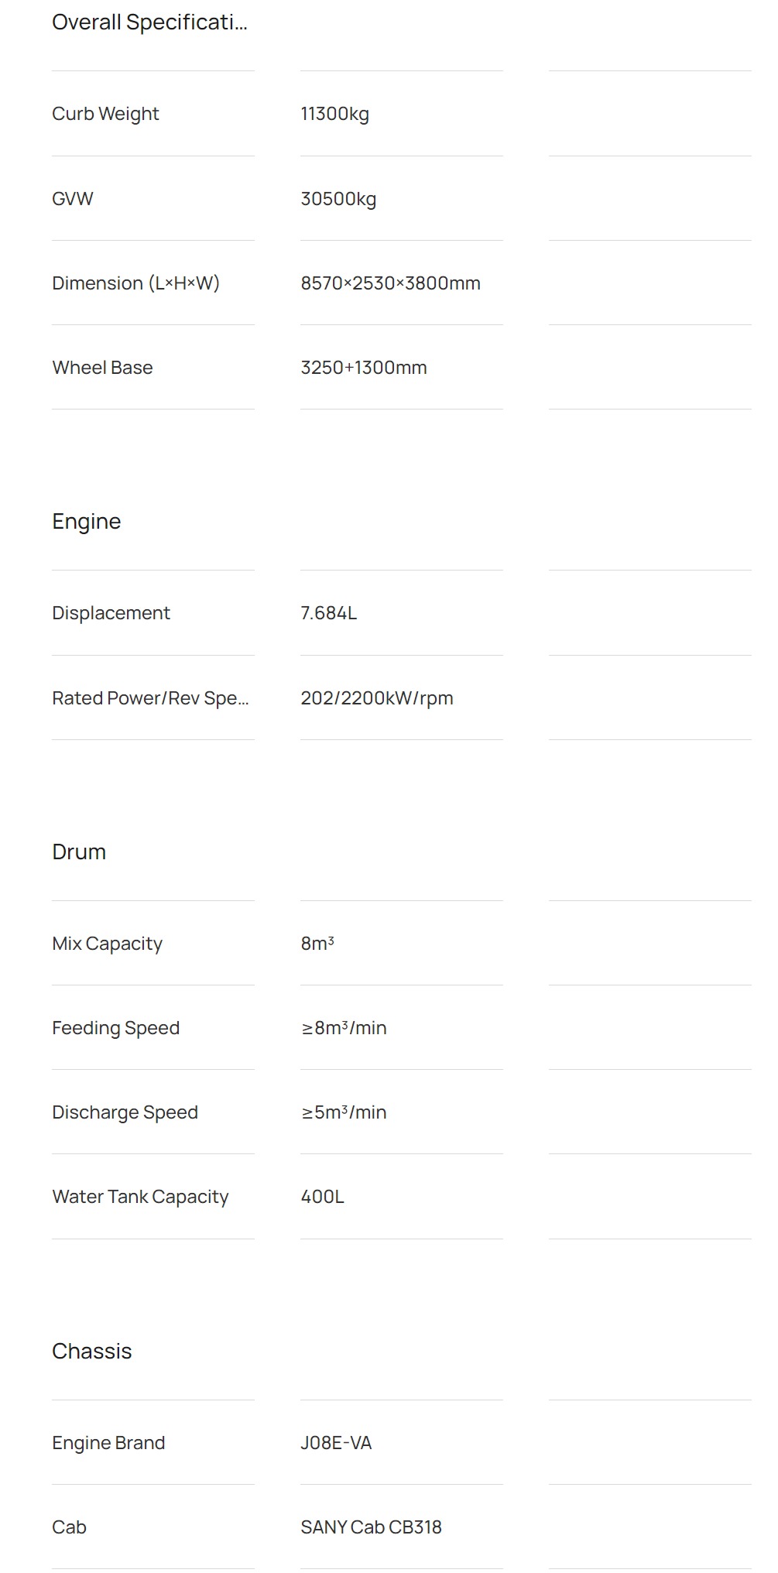Click the Overall Specifications section heading
Screen dimensions: 778x1573
coord(149,22)
